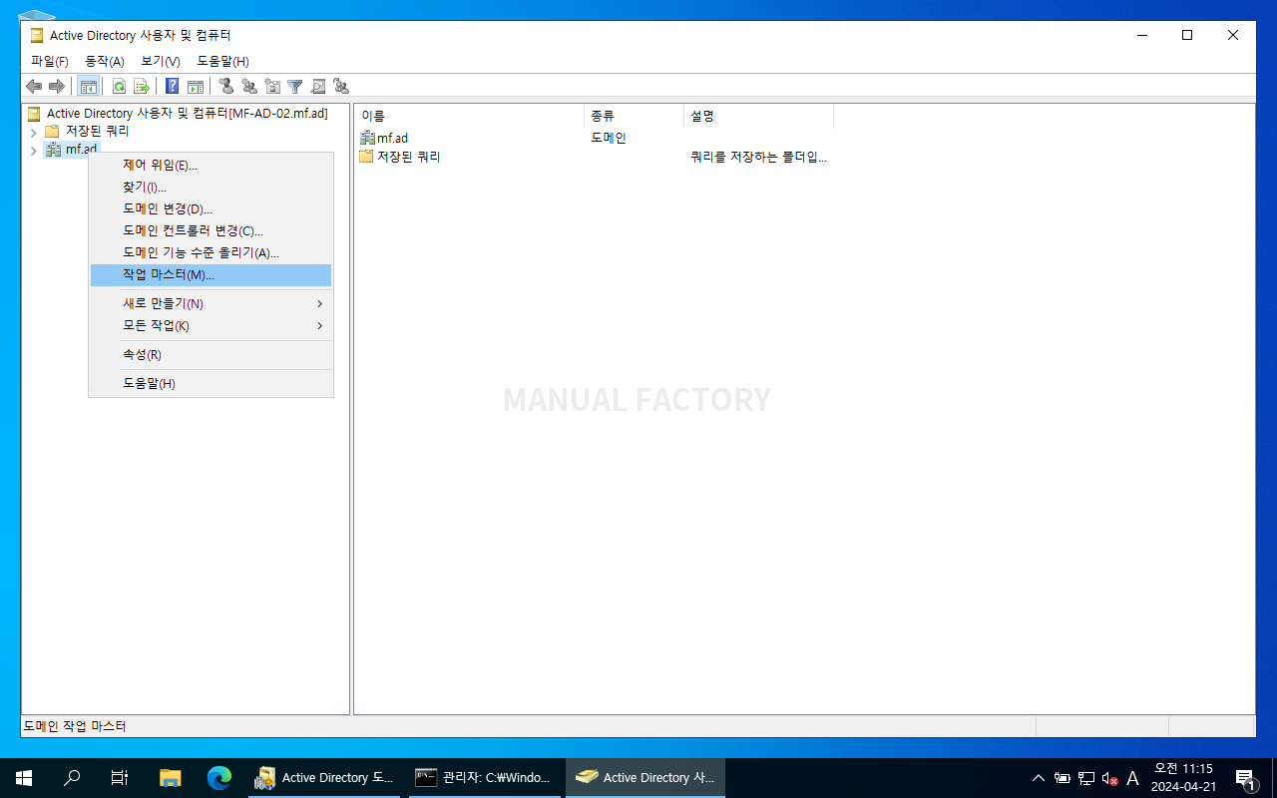Click 도메인 type cell for mf.ad
The height and width of the screenshot is (798, 1277).
(609, 138)
